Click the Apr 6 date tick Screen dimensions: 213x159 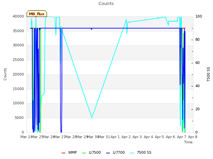click(x=170, y=137)
